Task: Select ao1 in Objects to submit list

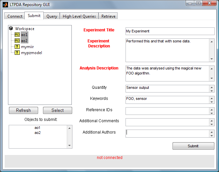Action: click(37, 128)
